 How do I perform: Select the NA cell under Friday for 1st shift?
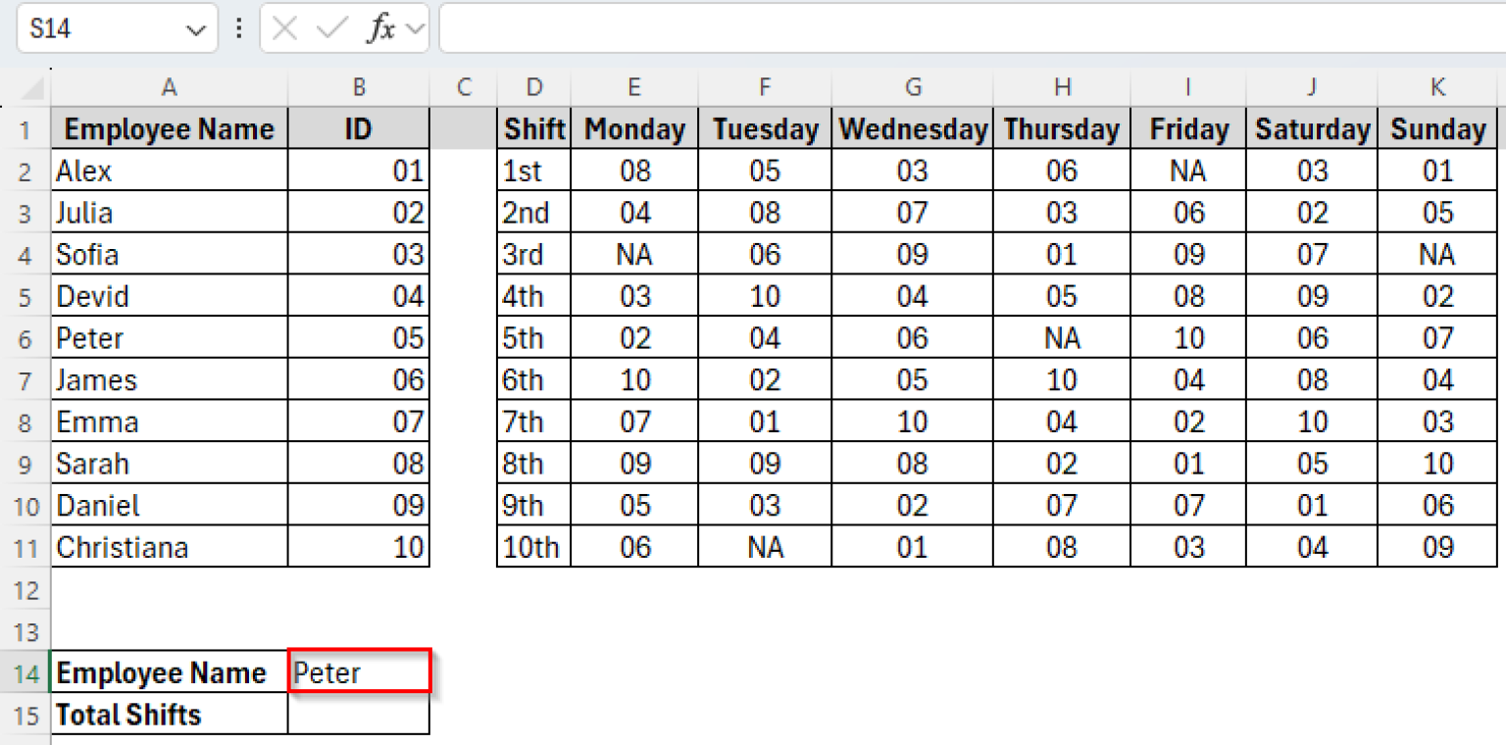click(x=1187, y=171)
